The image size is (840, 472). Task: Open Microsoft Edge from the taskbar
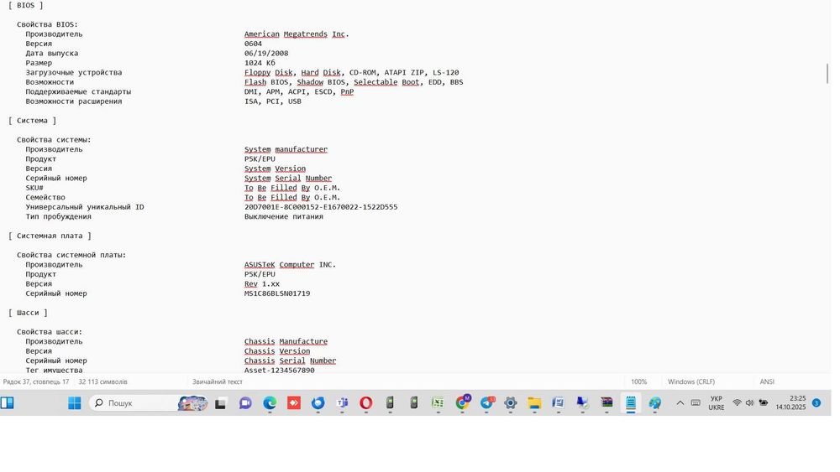coord(270,402)
